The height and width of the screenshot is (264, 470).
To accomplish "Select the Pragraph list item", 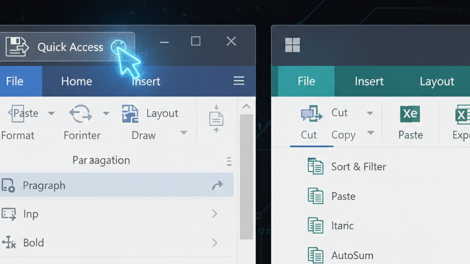I will [x=116, y=185].
